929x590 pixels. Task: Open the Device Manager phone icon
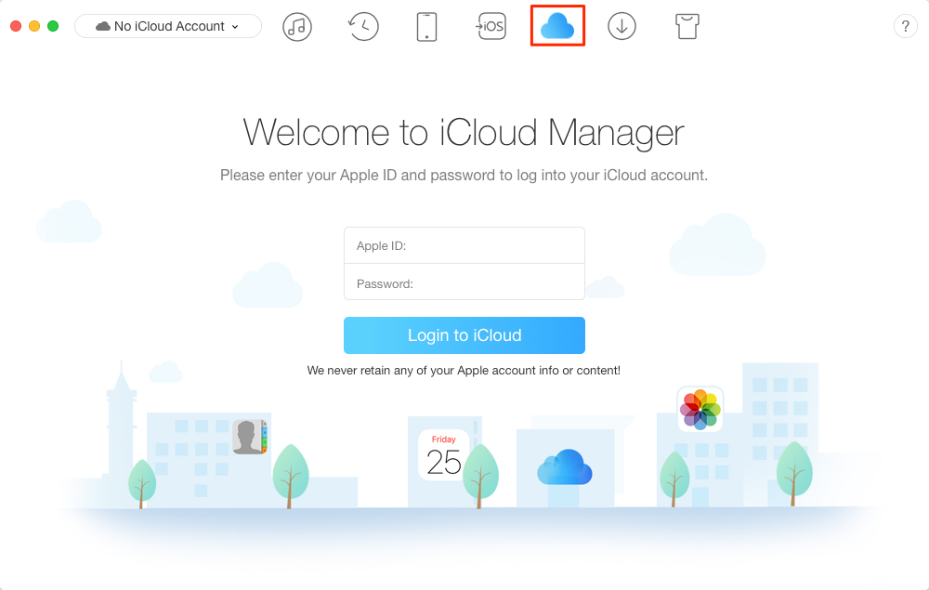[x=426, y=27]
